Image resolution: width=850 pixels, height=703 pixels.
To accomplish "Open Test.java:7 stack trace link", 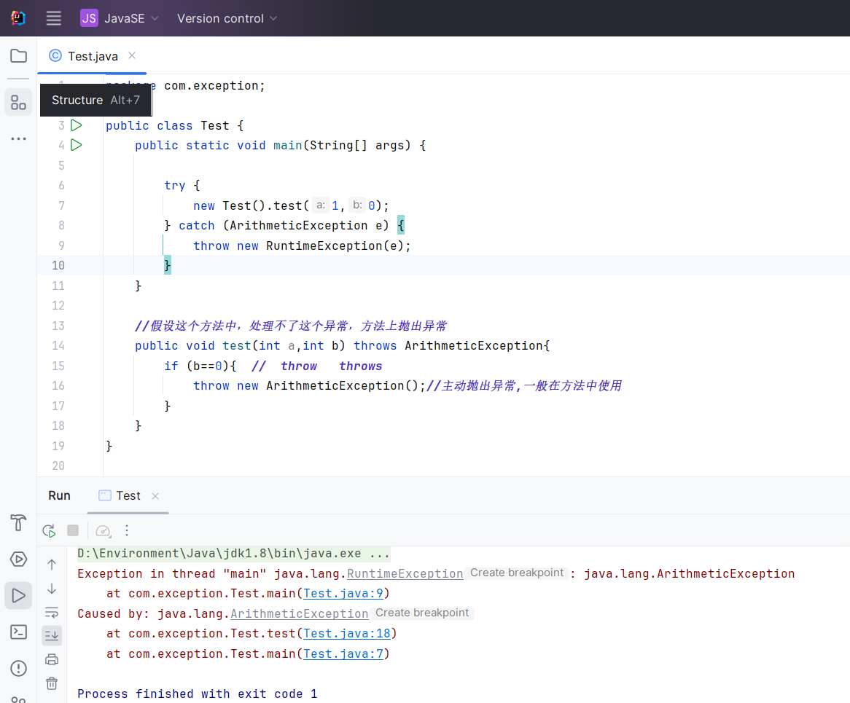I will click(x=343, y=654).
